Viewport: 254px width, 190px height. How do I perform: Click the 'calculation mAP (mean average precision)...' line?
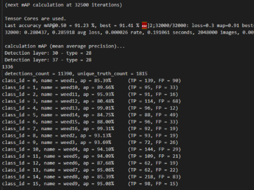coord(65,46)
